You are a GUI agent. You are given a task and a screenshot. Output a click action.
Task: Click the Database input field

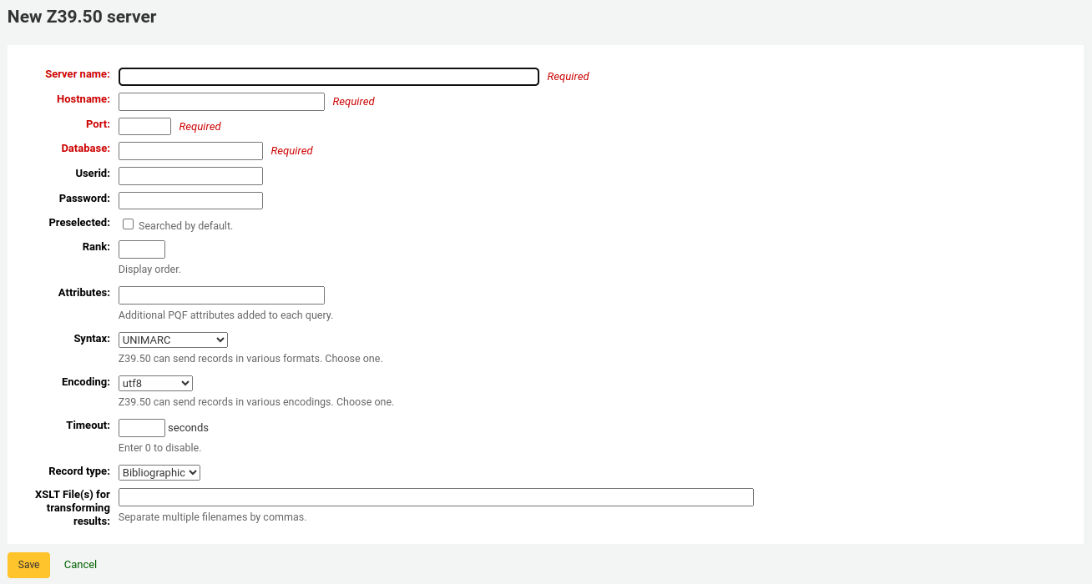pyautogui.click(x=190, y=151)
